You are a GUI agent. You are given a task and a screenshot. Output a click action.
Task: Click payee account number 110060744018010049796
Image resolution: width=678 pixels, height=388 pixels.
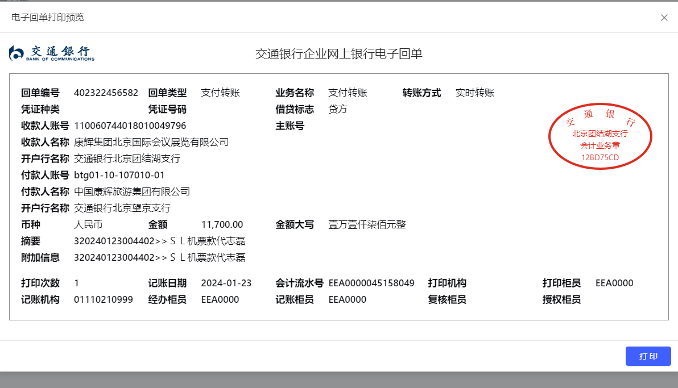point(130,126)
